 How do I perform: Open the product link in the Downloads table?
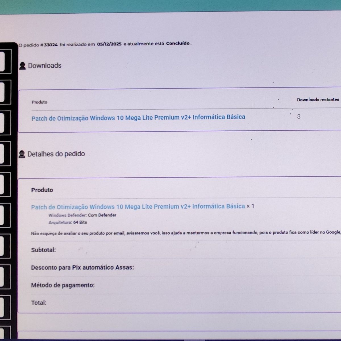[138, 118]
